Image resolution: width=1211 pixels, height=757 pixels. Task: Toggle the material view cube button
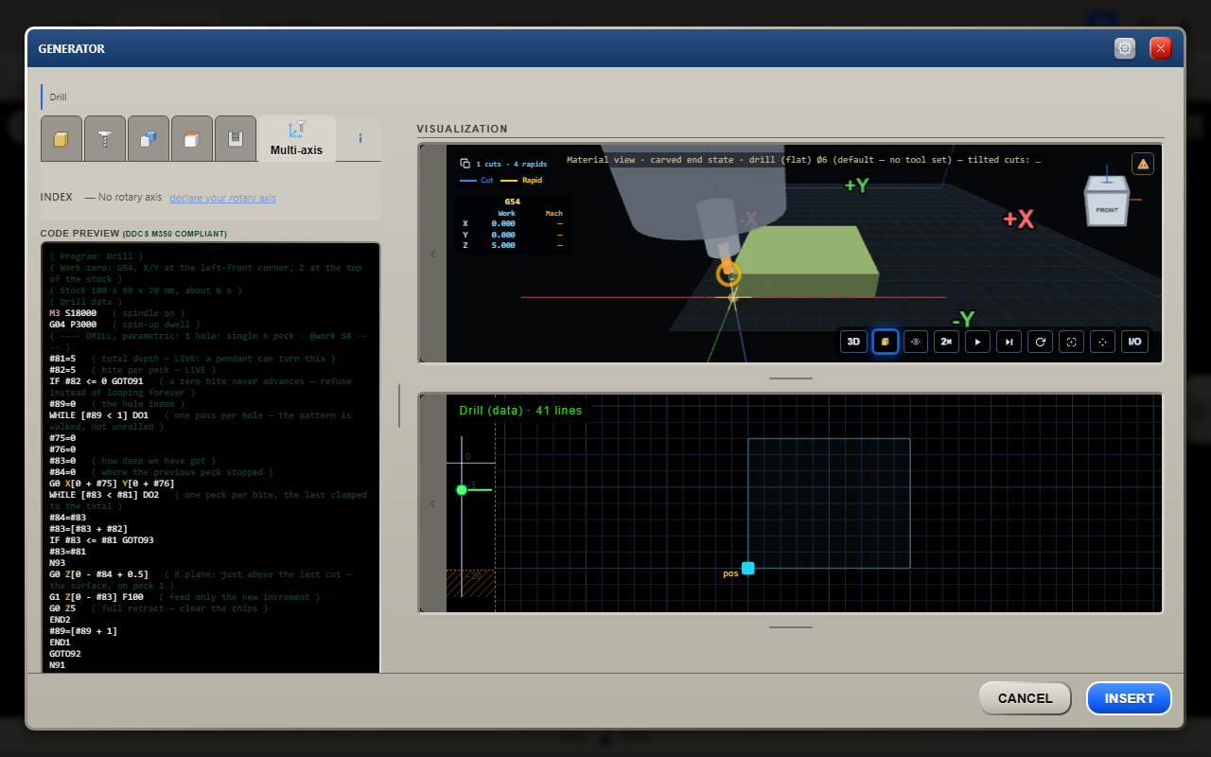885,342
